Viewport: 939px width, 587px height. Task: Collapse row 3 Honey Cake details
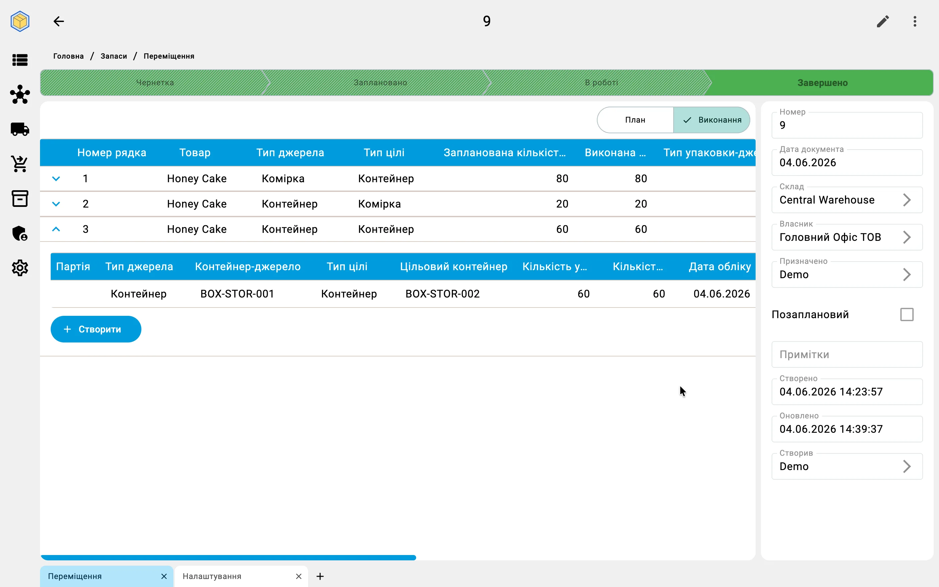coord(56,229)
